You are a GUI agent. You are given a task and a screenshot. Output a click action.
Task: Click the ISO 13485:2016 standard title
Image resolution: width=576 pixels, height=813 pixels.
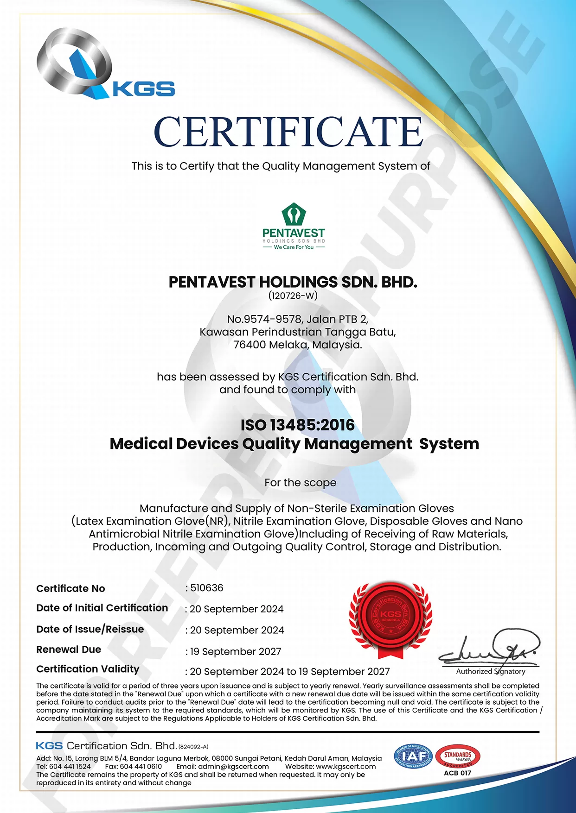(x=297, y=425)
